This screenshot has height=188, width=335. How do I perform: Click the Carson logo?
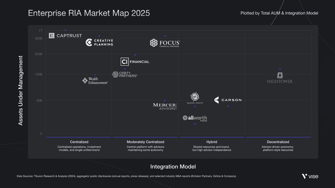point(228,100)
